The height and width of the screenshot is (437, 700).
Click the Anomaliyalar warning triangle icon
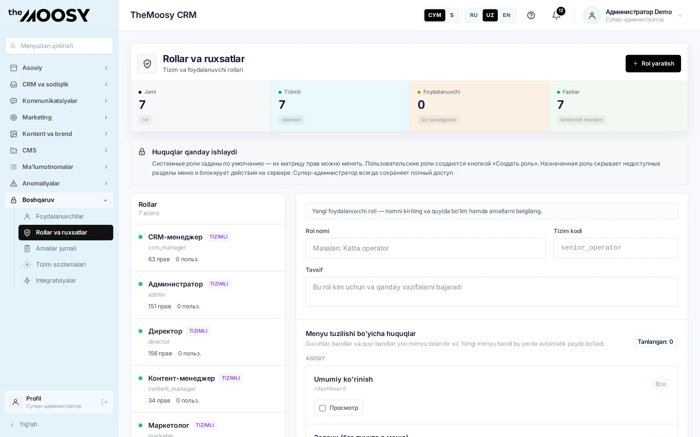[14, 184]
